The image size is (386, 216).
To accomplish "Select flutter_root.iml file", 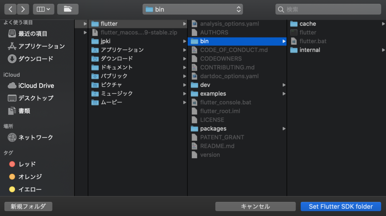I will (x=237, y=111).
